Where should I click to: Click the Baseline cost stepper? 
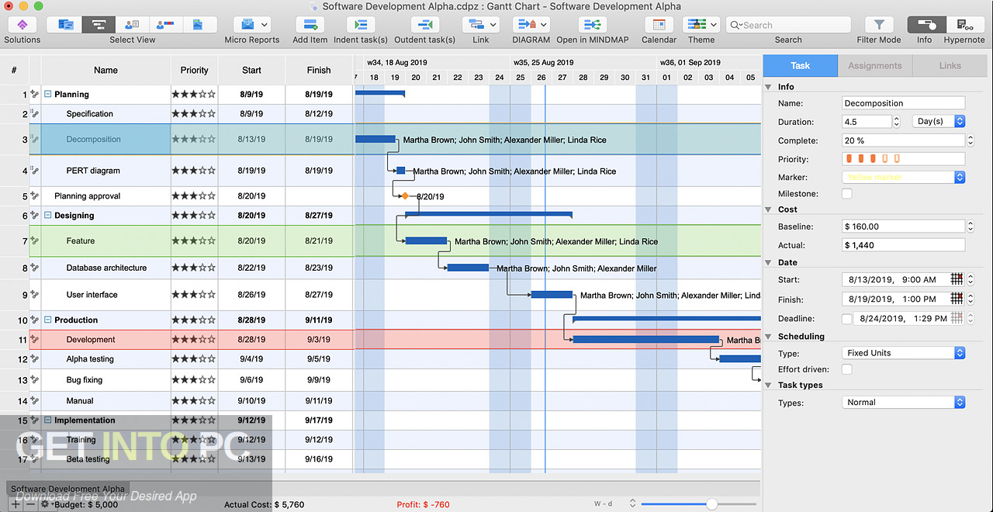[x=971, y=227]
